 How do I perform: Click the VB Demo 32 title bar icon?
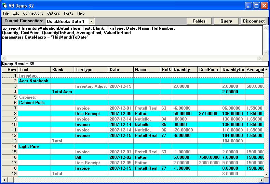(5, 5)
